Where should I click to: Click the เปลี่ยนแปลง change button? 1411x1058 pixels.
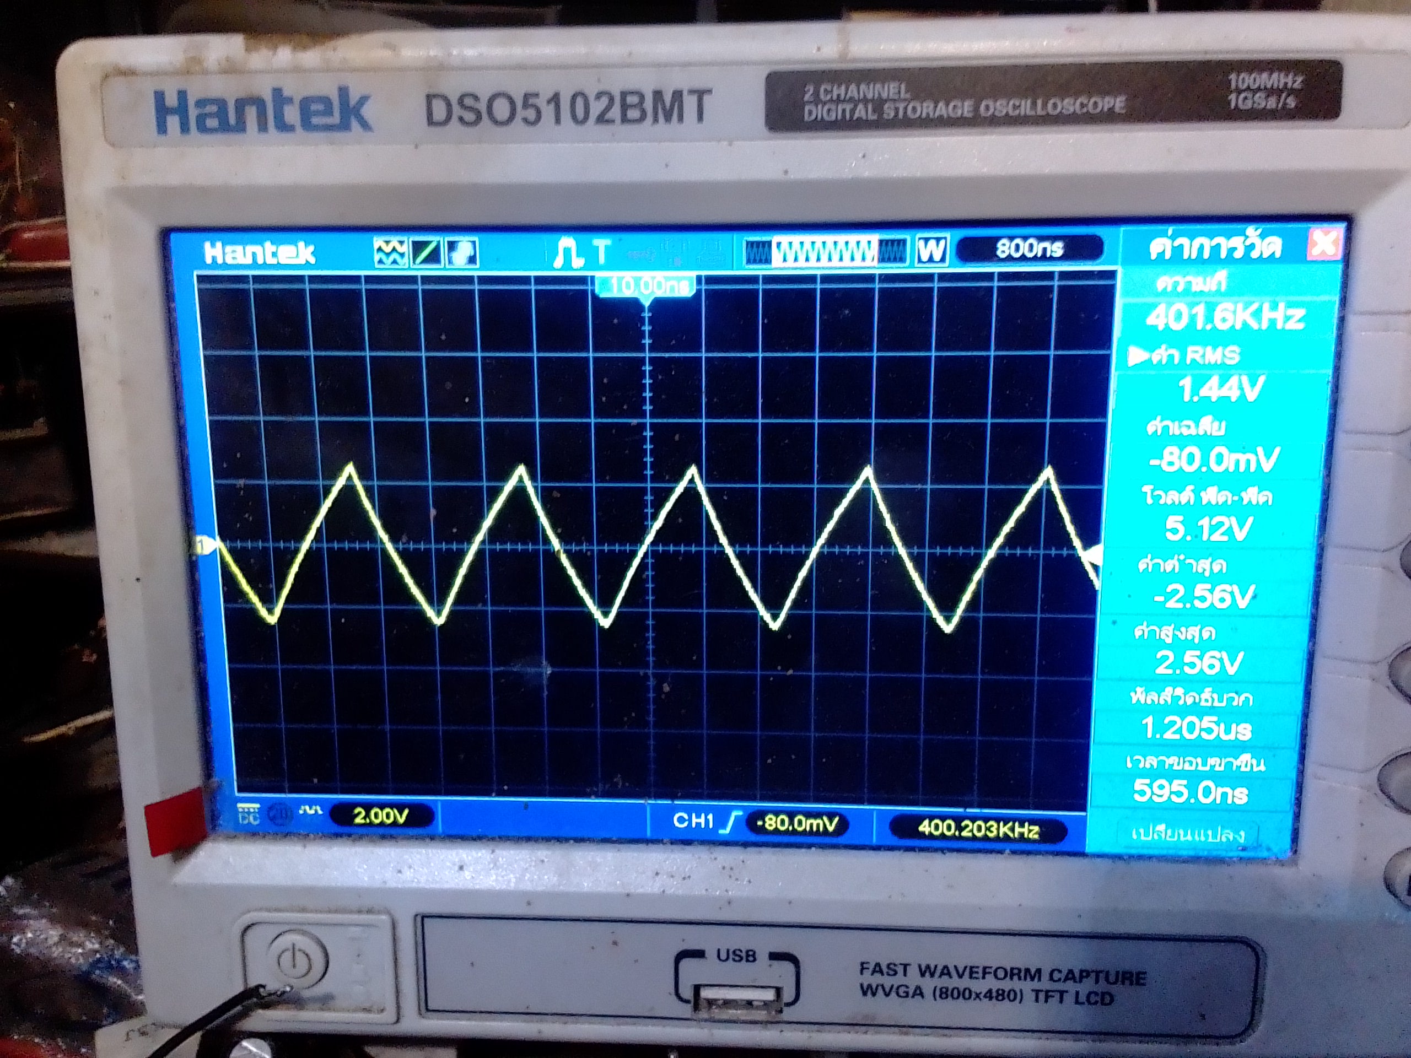1187,835
